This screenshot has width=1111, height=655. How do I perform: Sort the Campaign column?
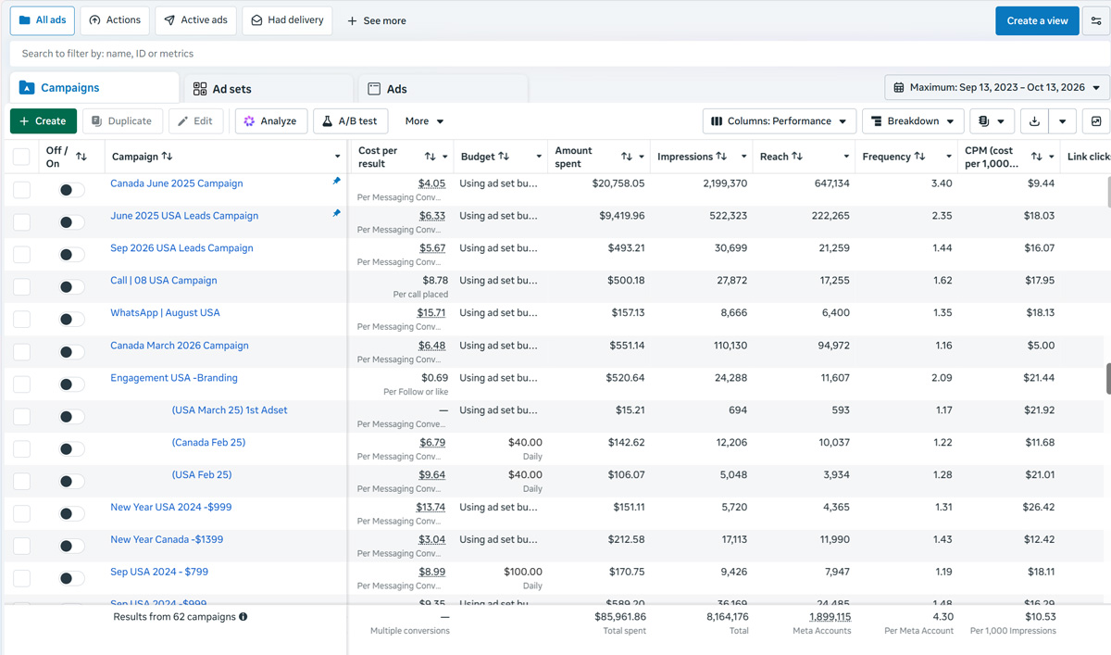(167, 157)
